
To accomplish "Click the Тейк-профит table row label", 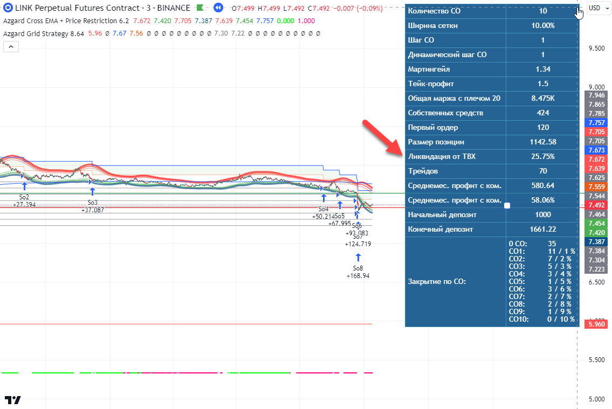I will point(430,84).
